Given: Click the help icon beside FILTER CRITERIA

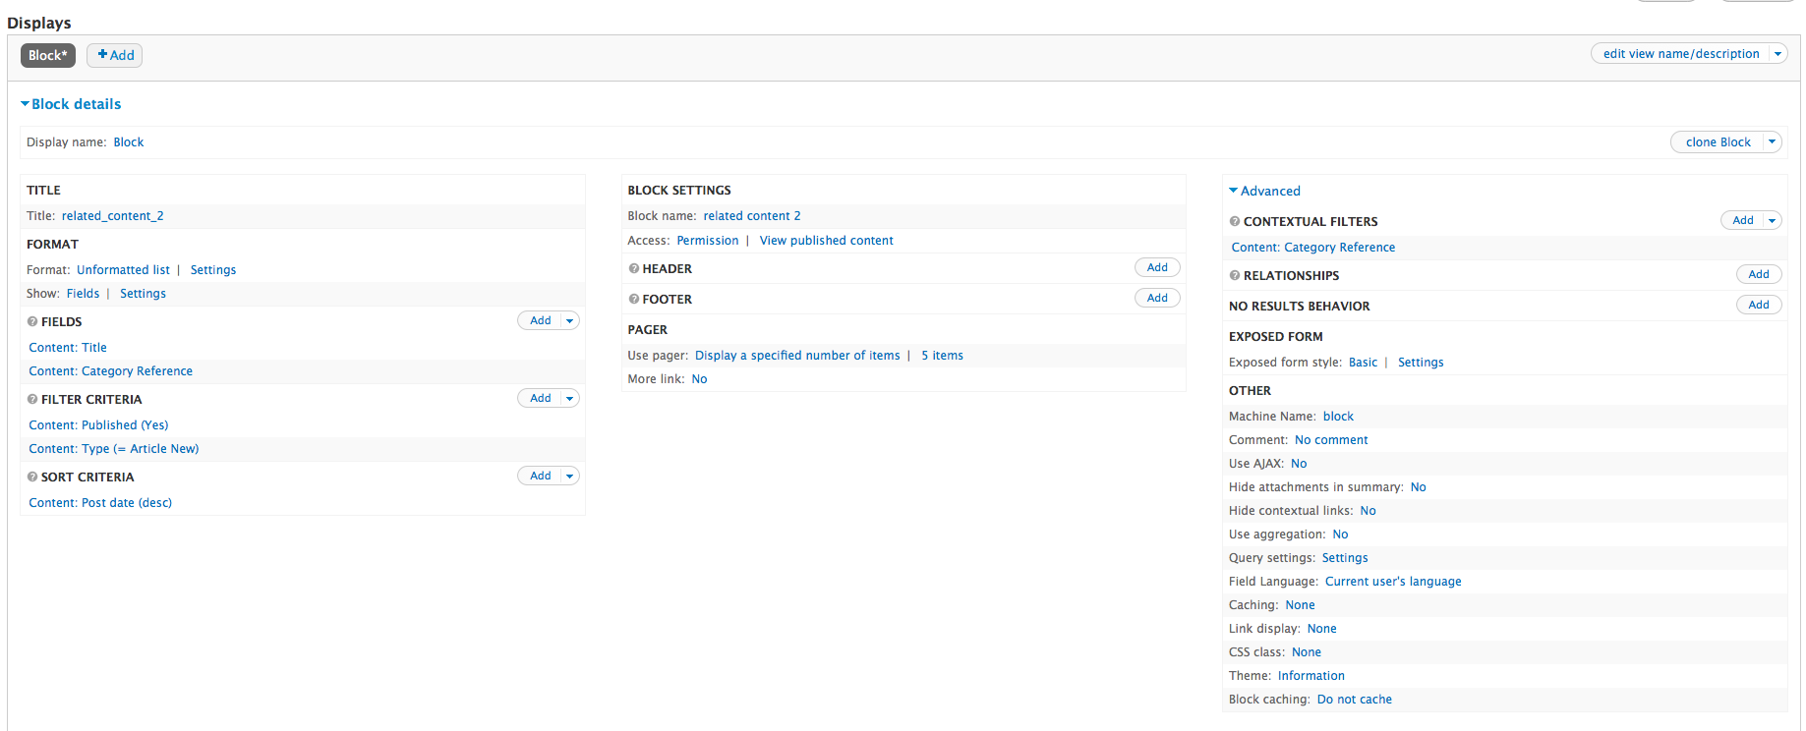Looking at the screenshot, I should coord(32,399).
